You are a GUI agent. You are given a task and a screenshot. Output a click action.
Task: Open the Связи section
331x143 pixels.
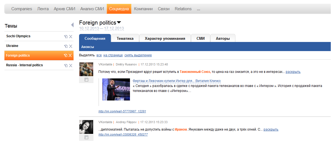click(164, 9)
